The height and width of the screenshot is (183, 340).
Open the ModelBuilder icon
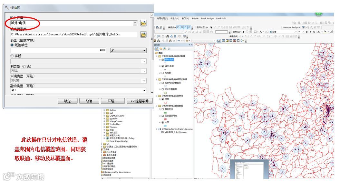coord(243,41)
